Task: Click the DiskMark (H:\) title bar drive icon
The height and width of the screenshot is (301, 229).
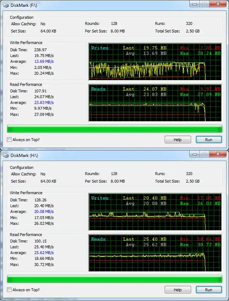Action: coord(6,156)
